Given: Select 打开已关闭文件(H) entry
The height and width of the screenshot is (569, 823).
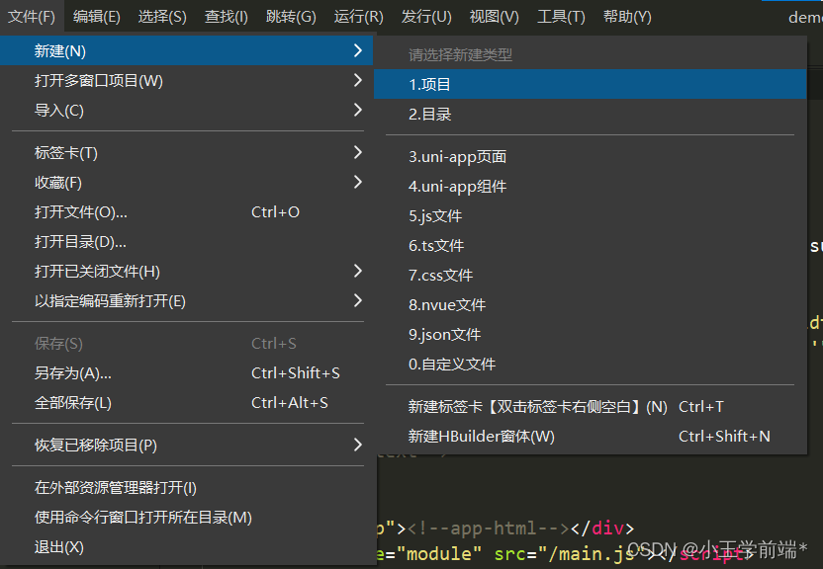Looking at the screenshot, I should click(x=186, y=272).
